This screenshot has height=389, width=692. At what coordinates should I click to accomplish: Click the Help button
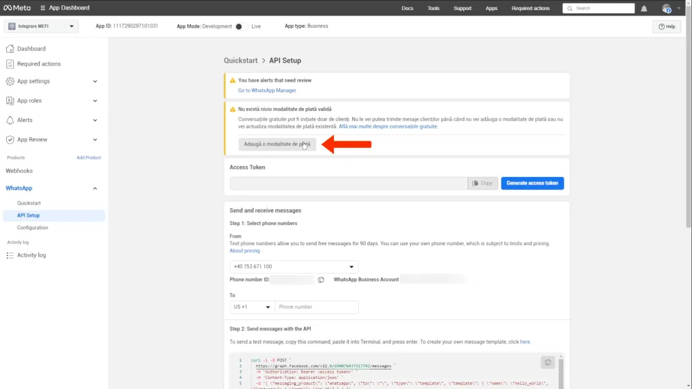(x=667, y=26)
